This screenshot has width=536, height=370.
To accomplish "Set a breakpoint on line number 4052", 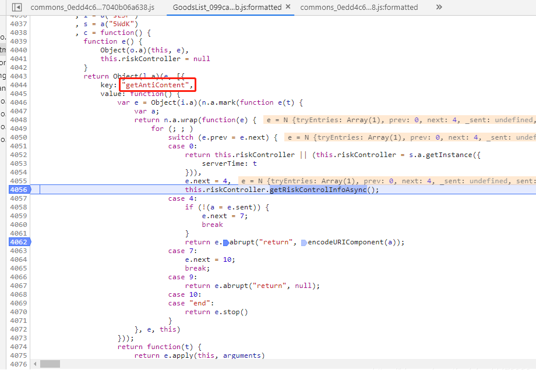I will tap(19, 155).
